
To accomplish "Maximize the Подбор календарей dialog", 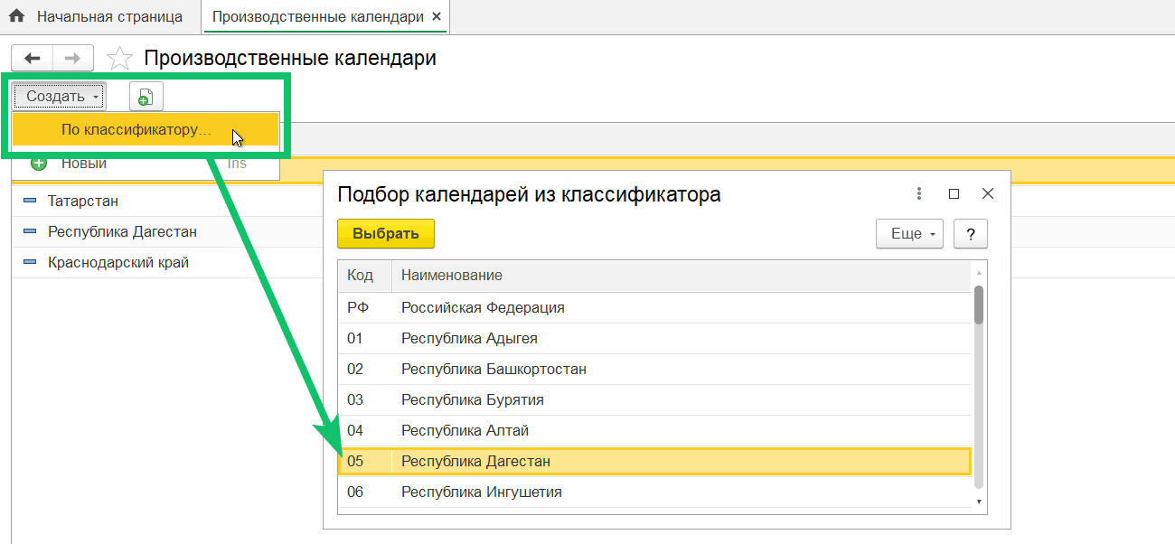I will (x=954, y=193).
